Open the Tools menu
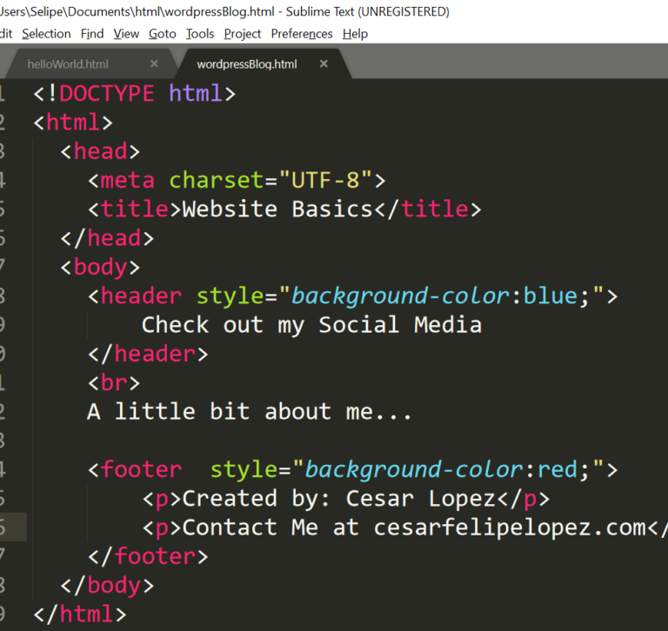This screenshot has height=631, width=668. [x=199, y=34]
